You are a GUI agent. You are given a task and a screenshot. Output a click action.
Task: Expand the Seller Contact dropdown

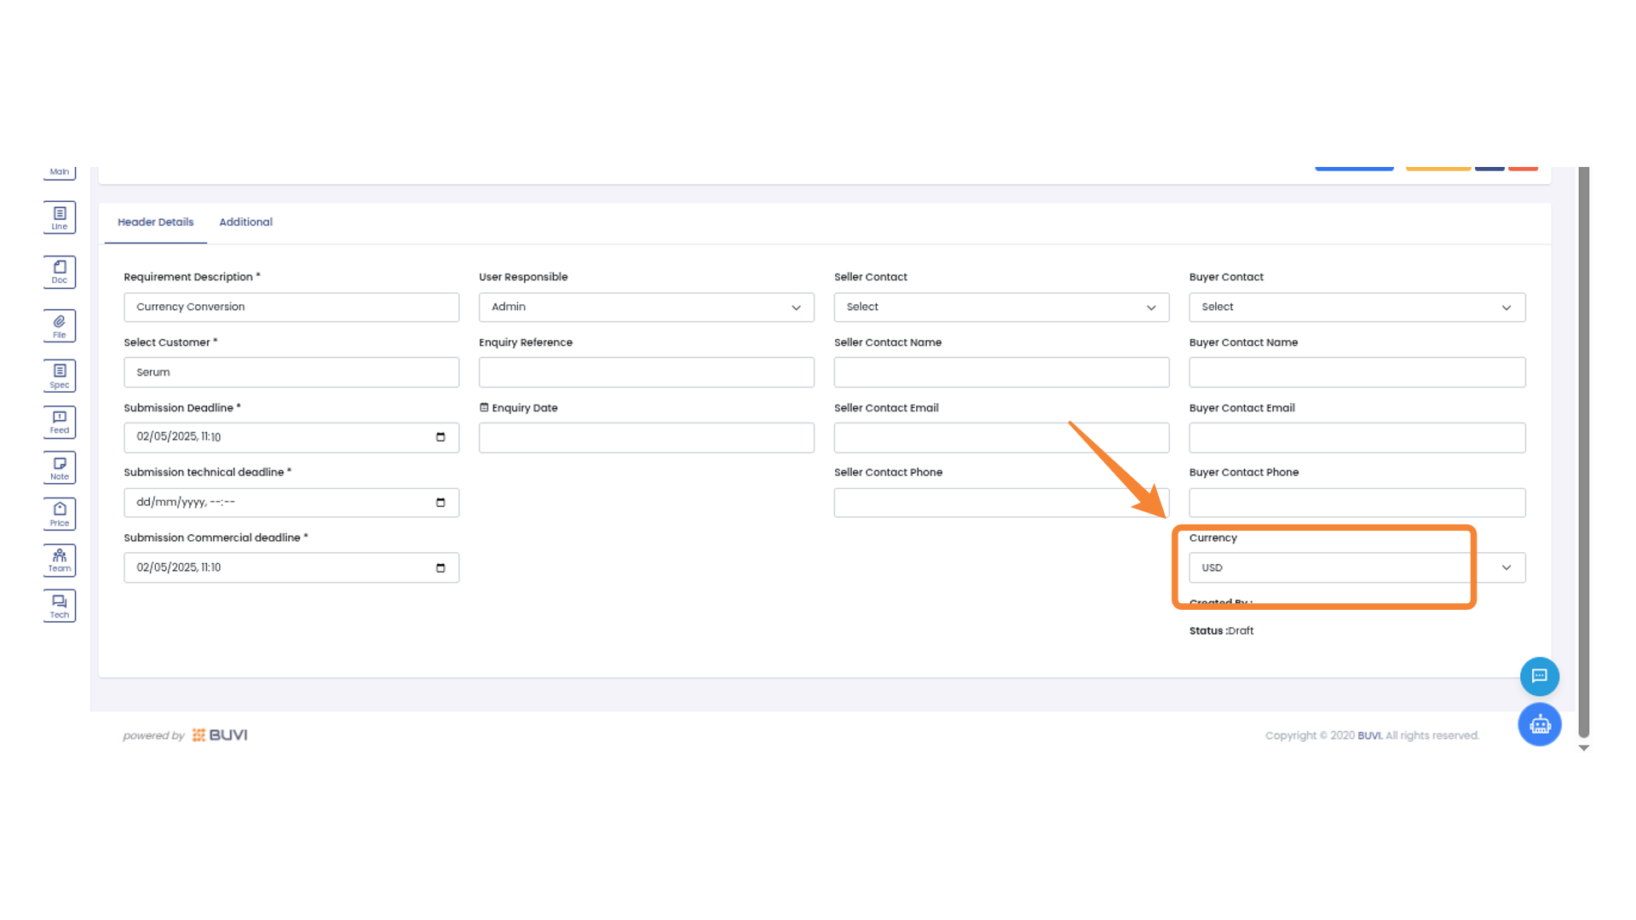[1000, 308]
